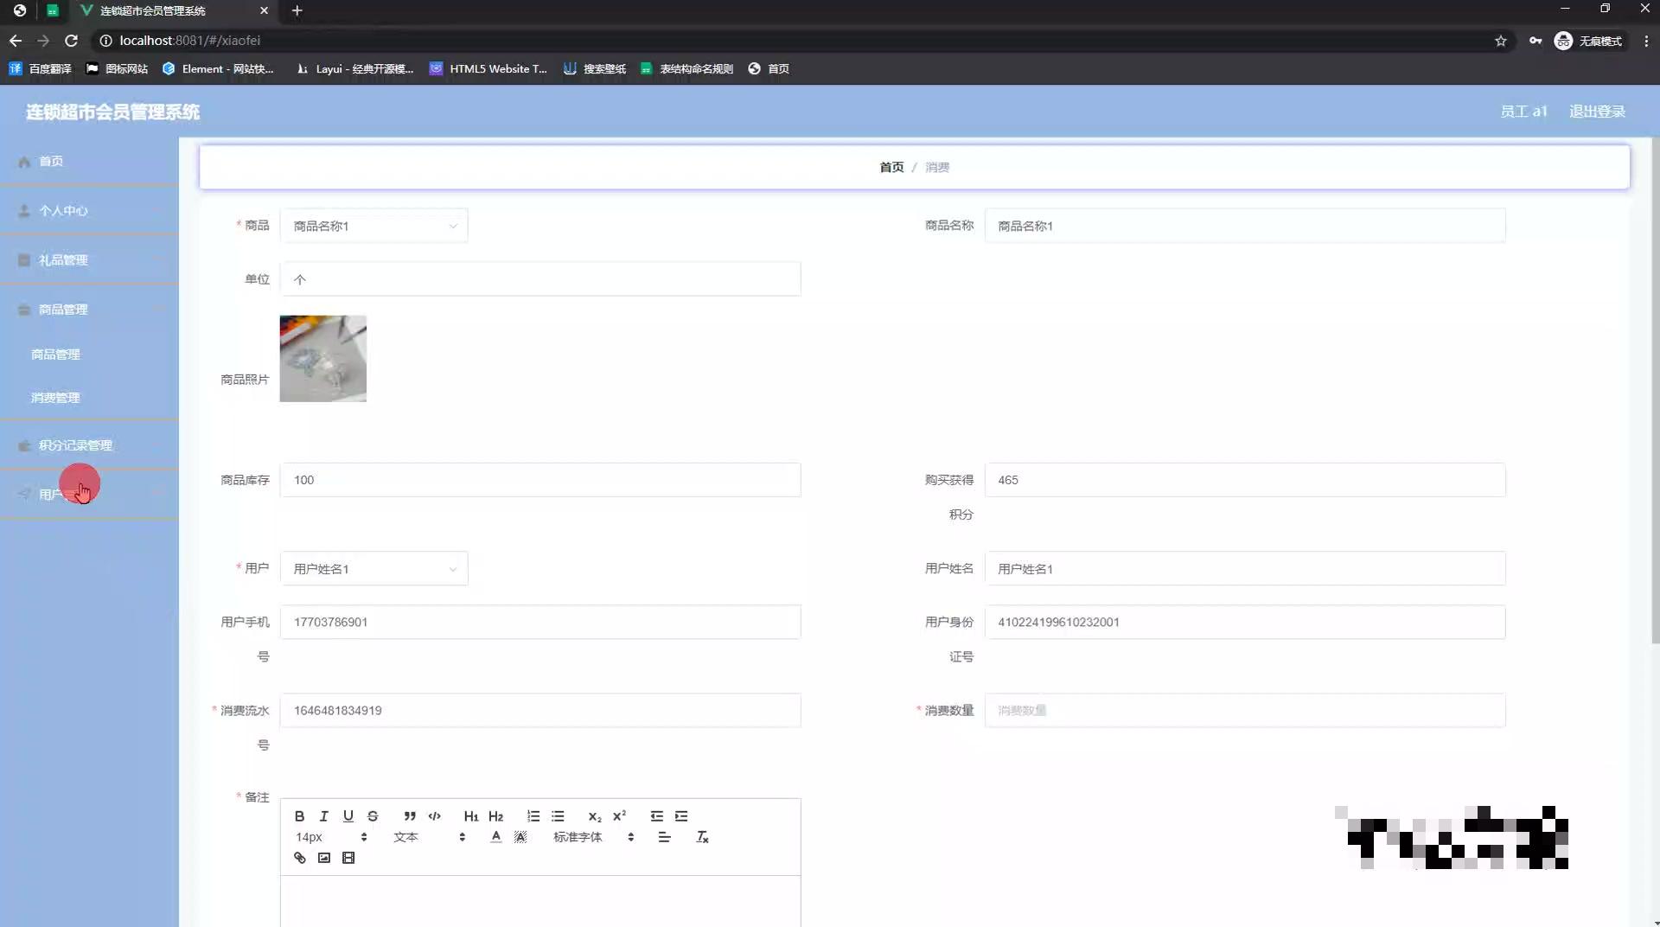This screenshot has width=1660, height=927.
Task: Apply strikethrough in the editor toolbar
Action: click(x=373, y=816)
